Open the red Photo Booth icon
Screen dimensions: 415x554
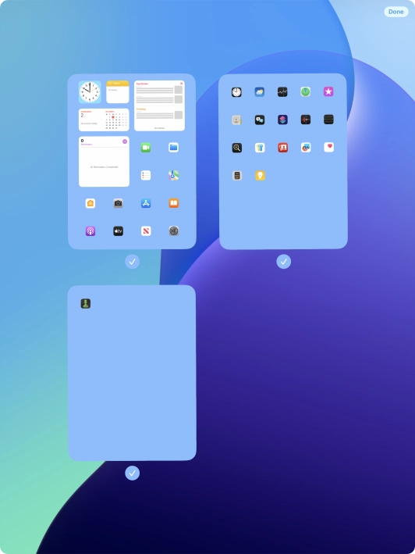(282, 148)
